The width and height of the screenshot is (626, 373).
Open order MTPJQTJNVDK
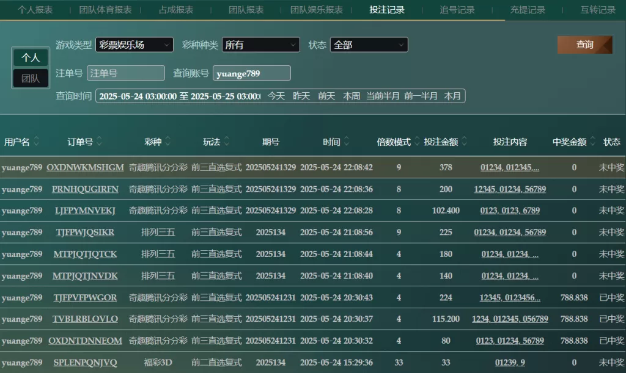click(85, 276)
